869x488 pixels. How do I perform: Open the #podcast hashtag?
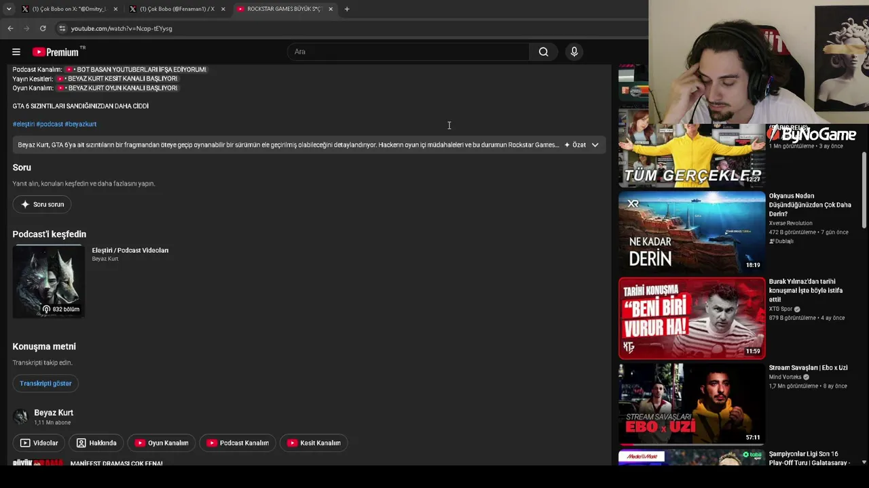[49, 124]
